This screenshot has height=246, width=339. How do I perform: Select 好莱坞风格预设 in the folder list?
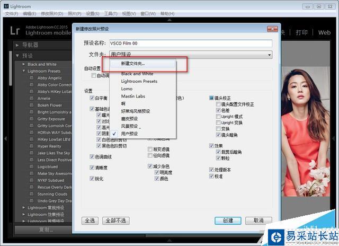(142, 111)
